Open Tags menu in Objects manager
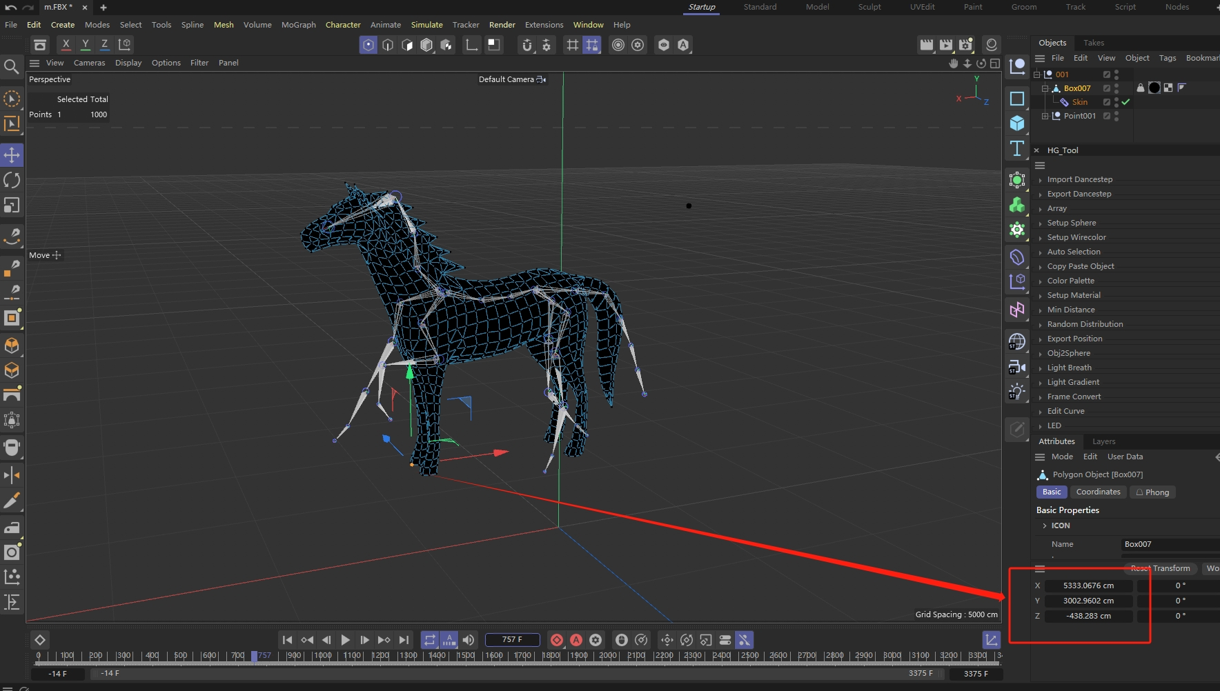The height and width of the screenshot is (691, 1220). click(1168, 58)
